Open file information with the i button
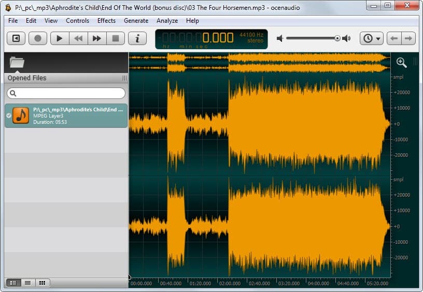The height and width of the screenshot is (292, 423). [137, 38]
